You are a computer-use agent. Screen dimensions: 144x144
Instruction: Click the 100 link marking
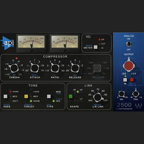click(x=105, y=101)
